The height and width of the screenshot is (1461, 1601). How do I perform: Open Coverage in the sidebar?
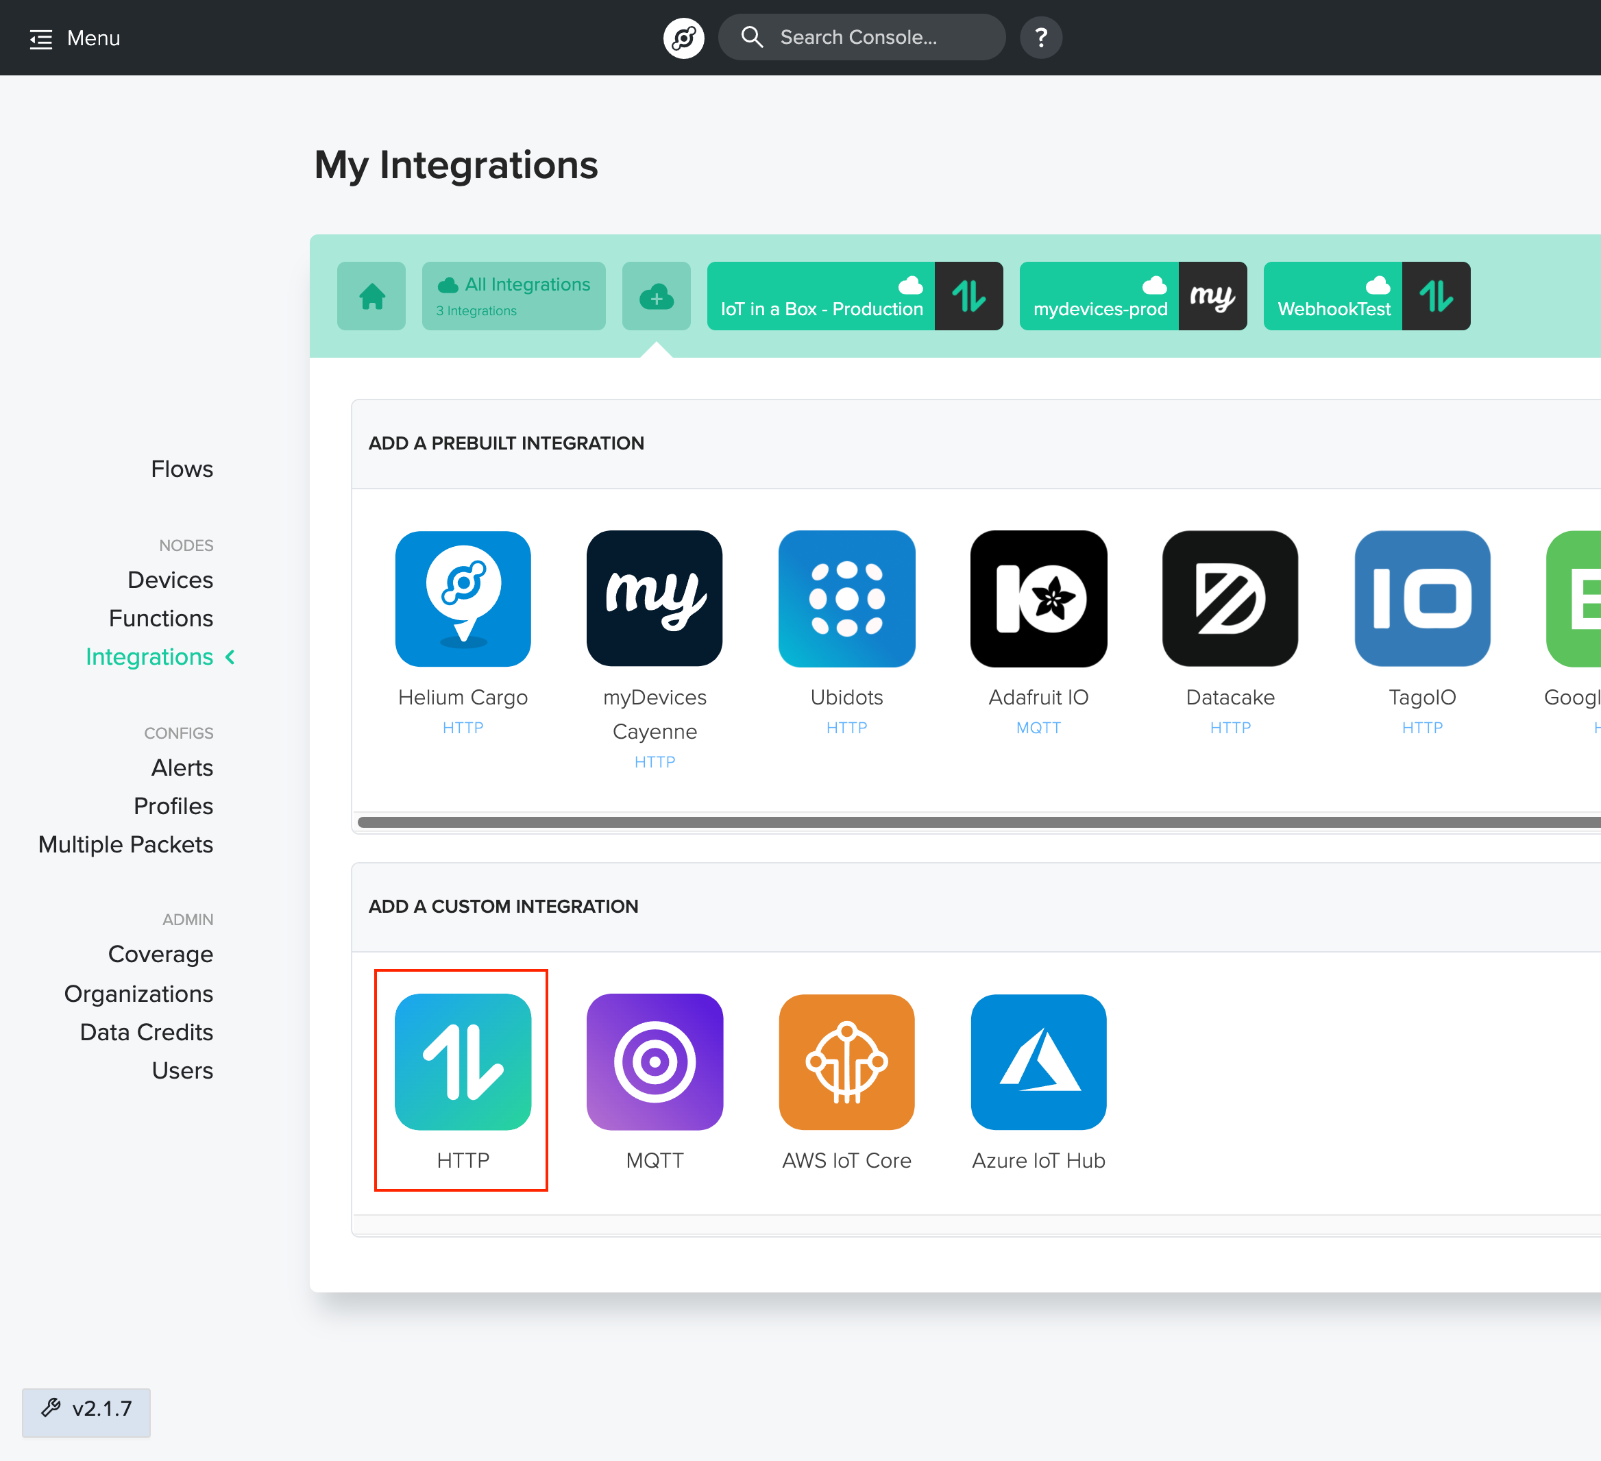(x=160, y=955)
